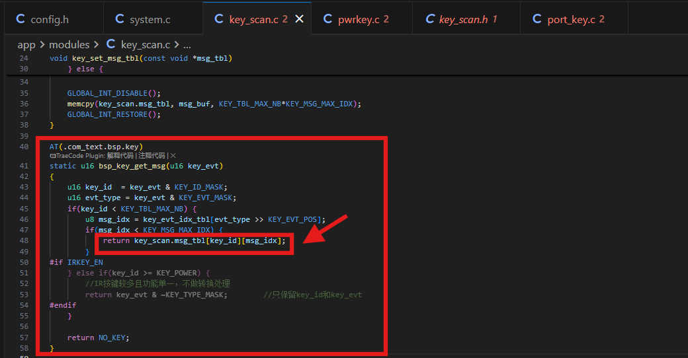Open the key_scan.h tab
Viewport: 688px width, 358px height.
tap(466, 19)
